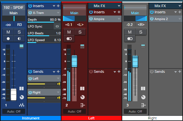The image size is (183, 121).
Task: Click the channel mode icon on Right channel
Action: click(x=143, y=89)
